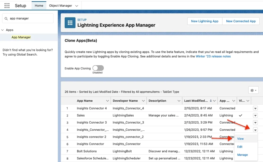Open the list settings gear menu
This screenshot has width=263, height=162.
[253, 90]
